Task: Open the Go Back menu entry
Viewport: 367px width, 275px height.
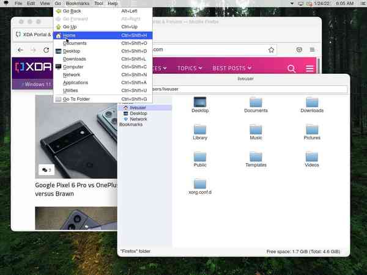Action: coord(103,11)
